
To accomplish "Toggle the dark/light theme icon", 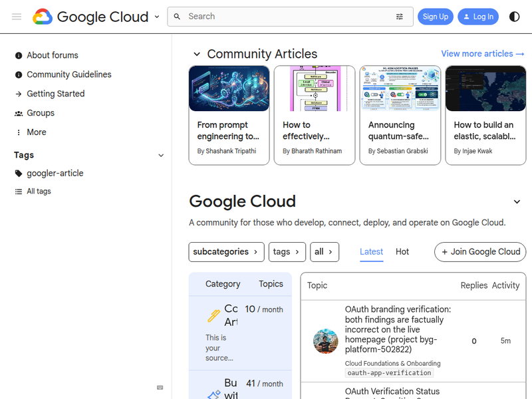I will click(x=514, y=17).
